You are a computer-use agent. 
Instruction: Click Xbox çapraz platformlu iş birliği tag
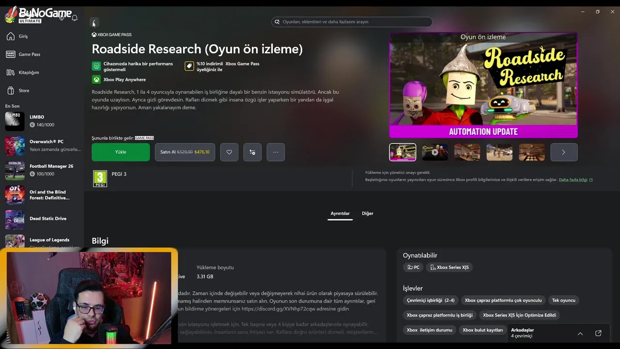point(440,315)
